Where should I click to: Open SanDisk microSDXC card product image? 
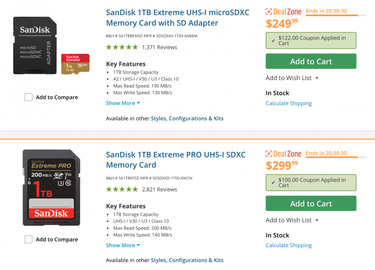[x=51, y=46]
